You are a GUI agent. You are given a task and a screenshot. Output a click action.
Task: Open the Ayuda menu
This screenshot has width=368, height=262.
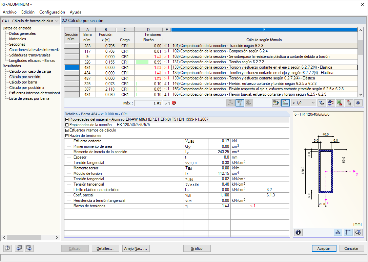[76, 12]
